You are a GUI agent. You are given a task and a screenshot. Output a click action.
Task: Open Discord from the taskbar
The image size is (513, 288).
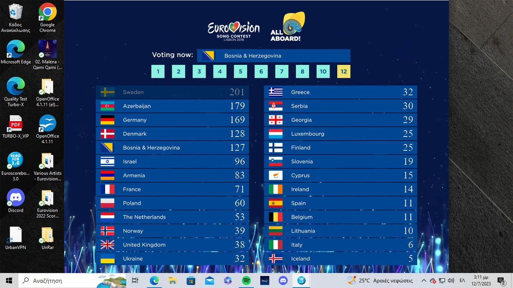pyautogui.click(x=283, y=281)
